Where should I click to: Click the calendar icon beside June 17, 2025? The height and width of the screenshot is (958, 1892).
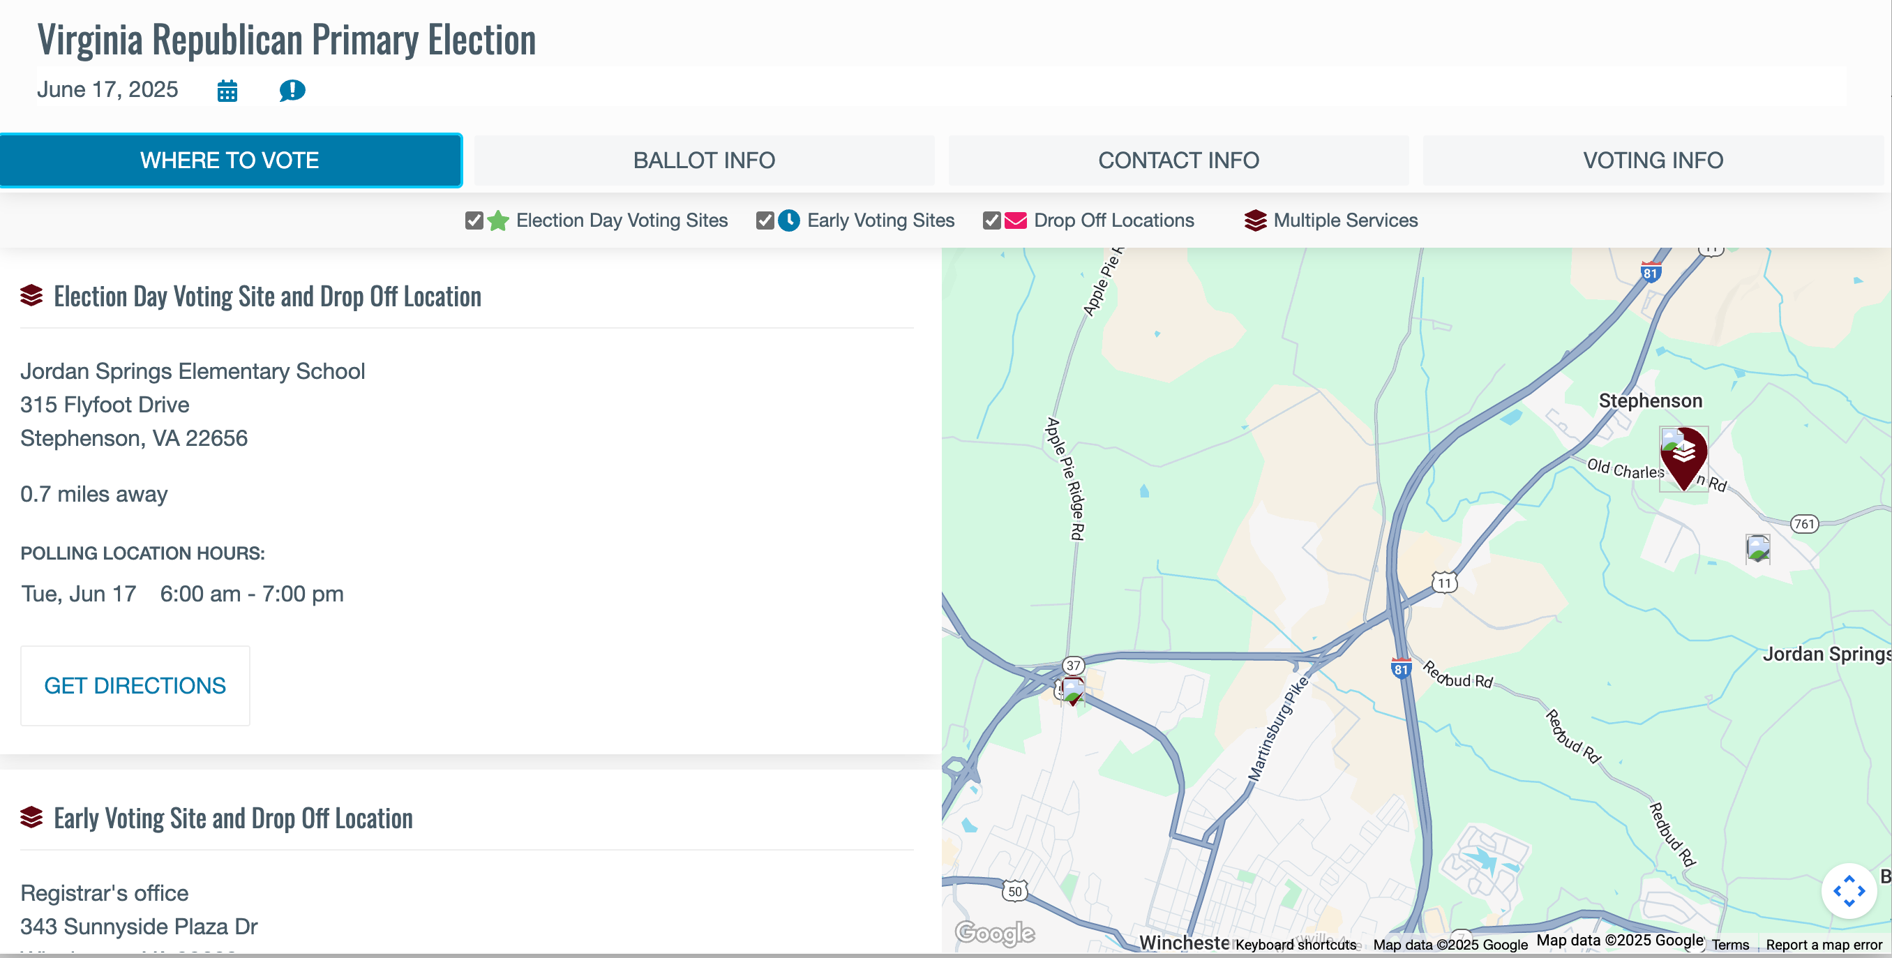pos(227,91)
